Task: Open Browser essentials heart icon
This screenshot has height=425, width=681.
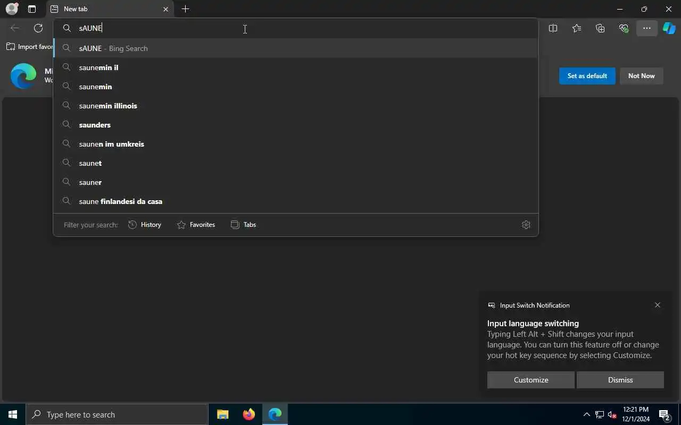Action: pyautogui.click(x=624, y=28)
